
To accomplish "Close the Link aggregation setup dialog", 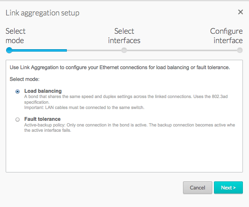I will [240, 12].
